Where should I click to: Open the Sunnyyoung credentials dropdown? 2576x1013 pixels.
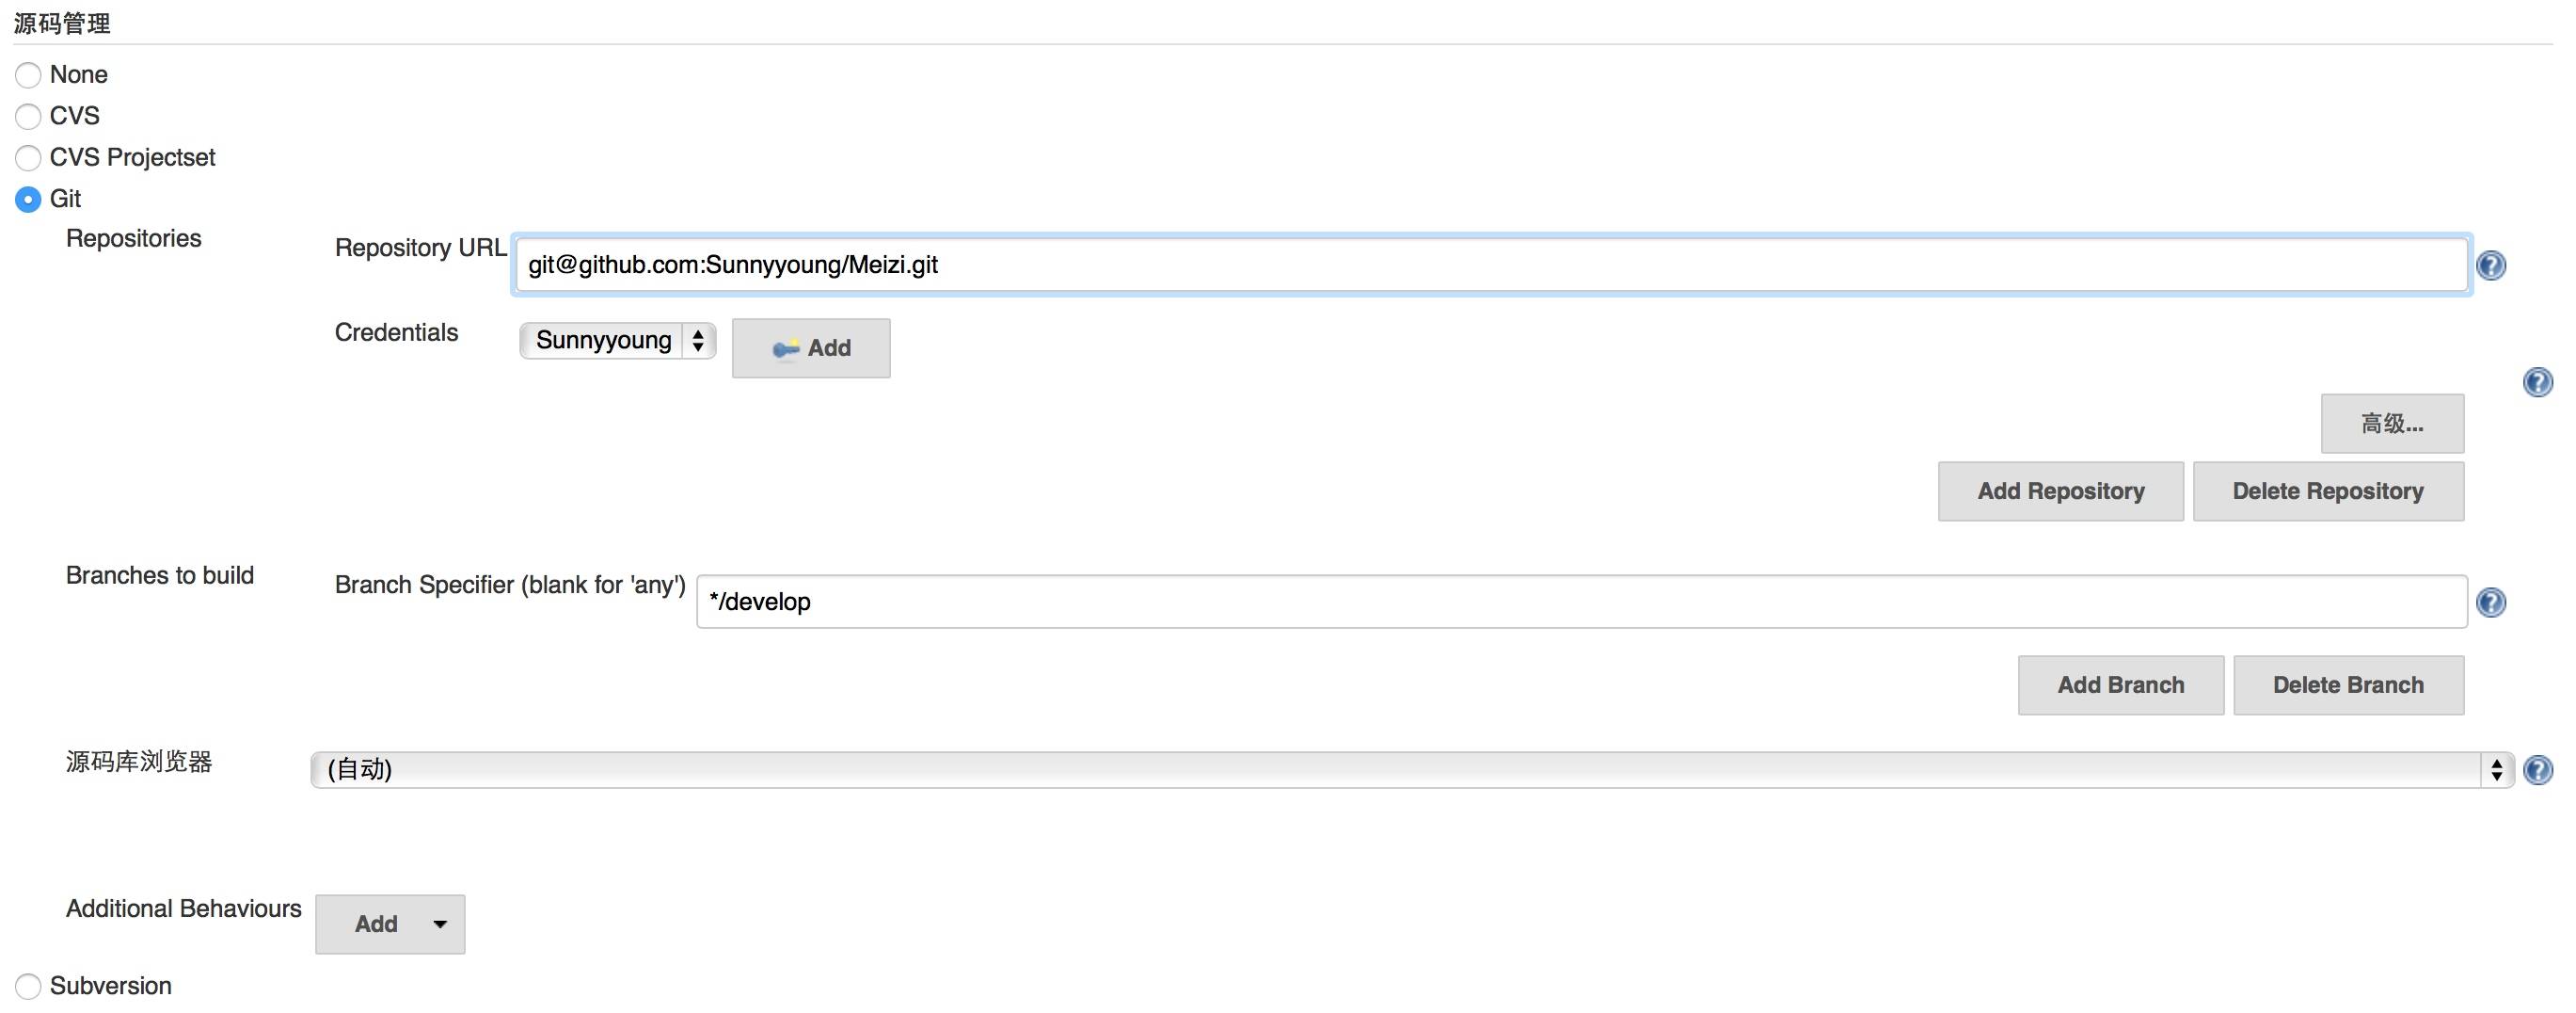617,341
